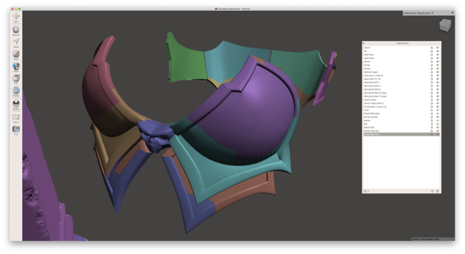Select the left foot object
This screenshot has width=465, height=254.
point(401,68)
